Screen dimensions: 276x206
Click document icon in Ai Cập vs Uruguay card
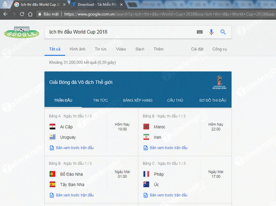[x=52, y=148]
